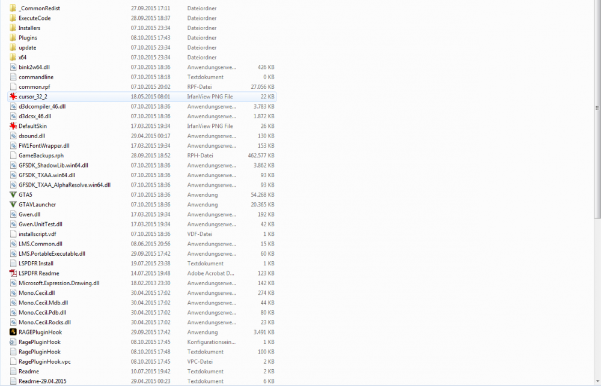
Task: Select the d3dcompiler_46.dll file name
Action: (42, 106)
